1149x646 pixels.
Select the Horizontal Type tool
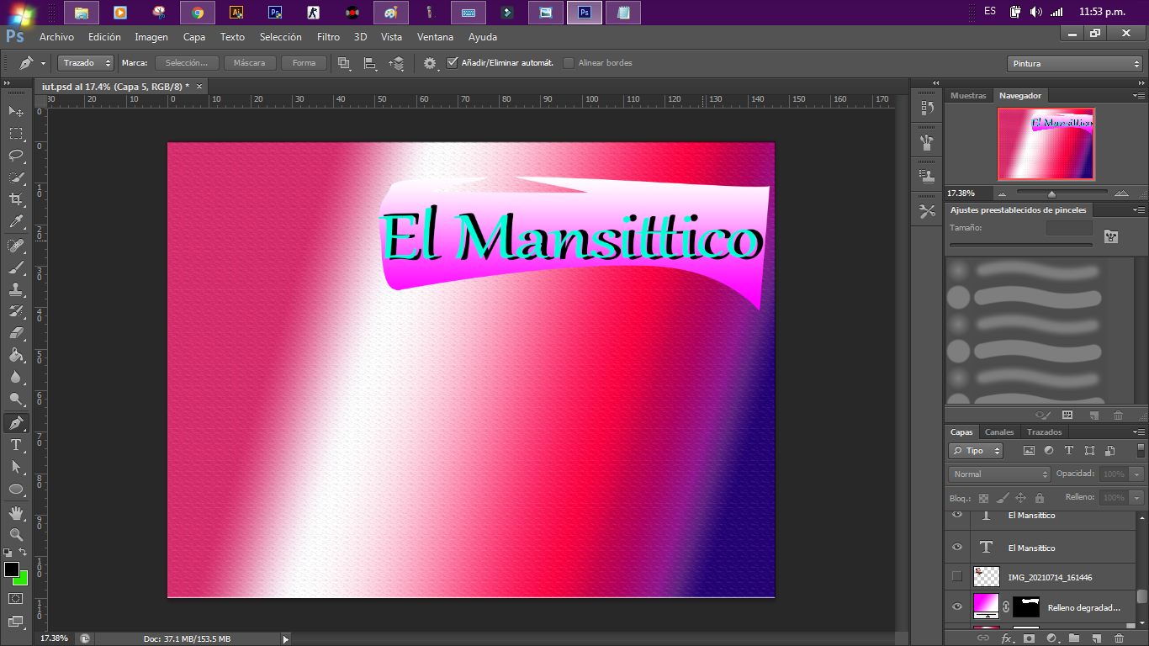[x=16, y=445]
